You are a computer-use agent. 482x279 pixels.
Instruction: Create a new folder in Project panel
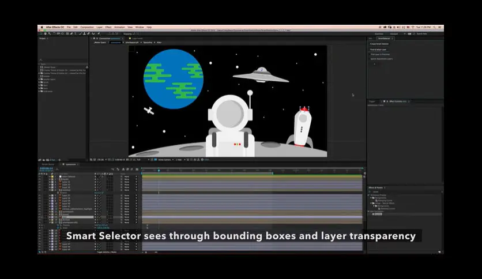click(43, 160)
